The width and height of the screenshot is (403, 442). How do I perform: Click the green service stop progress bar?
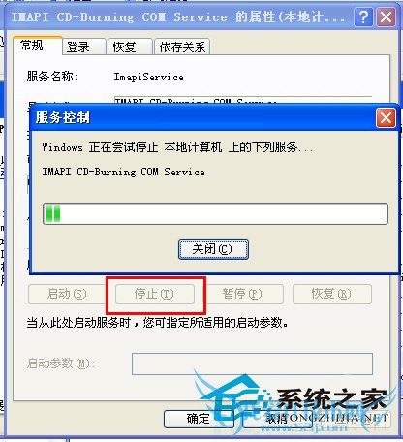215,213
